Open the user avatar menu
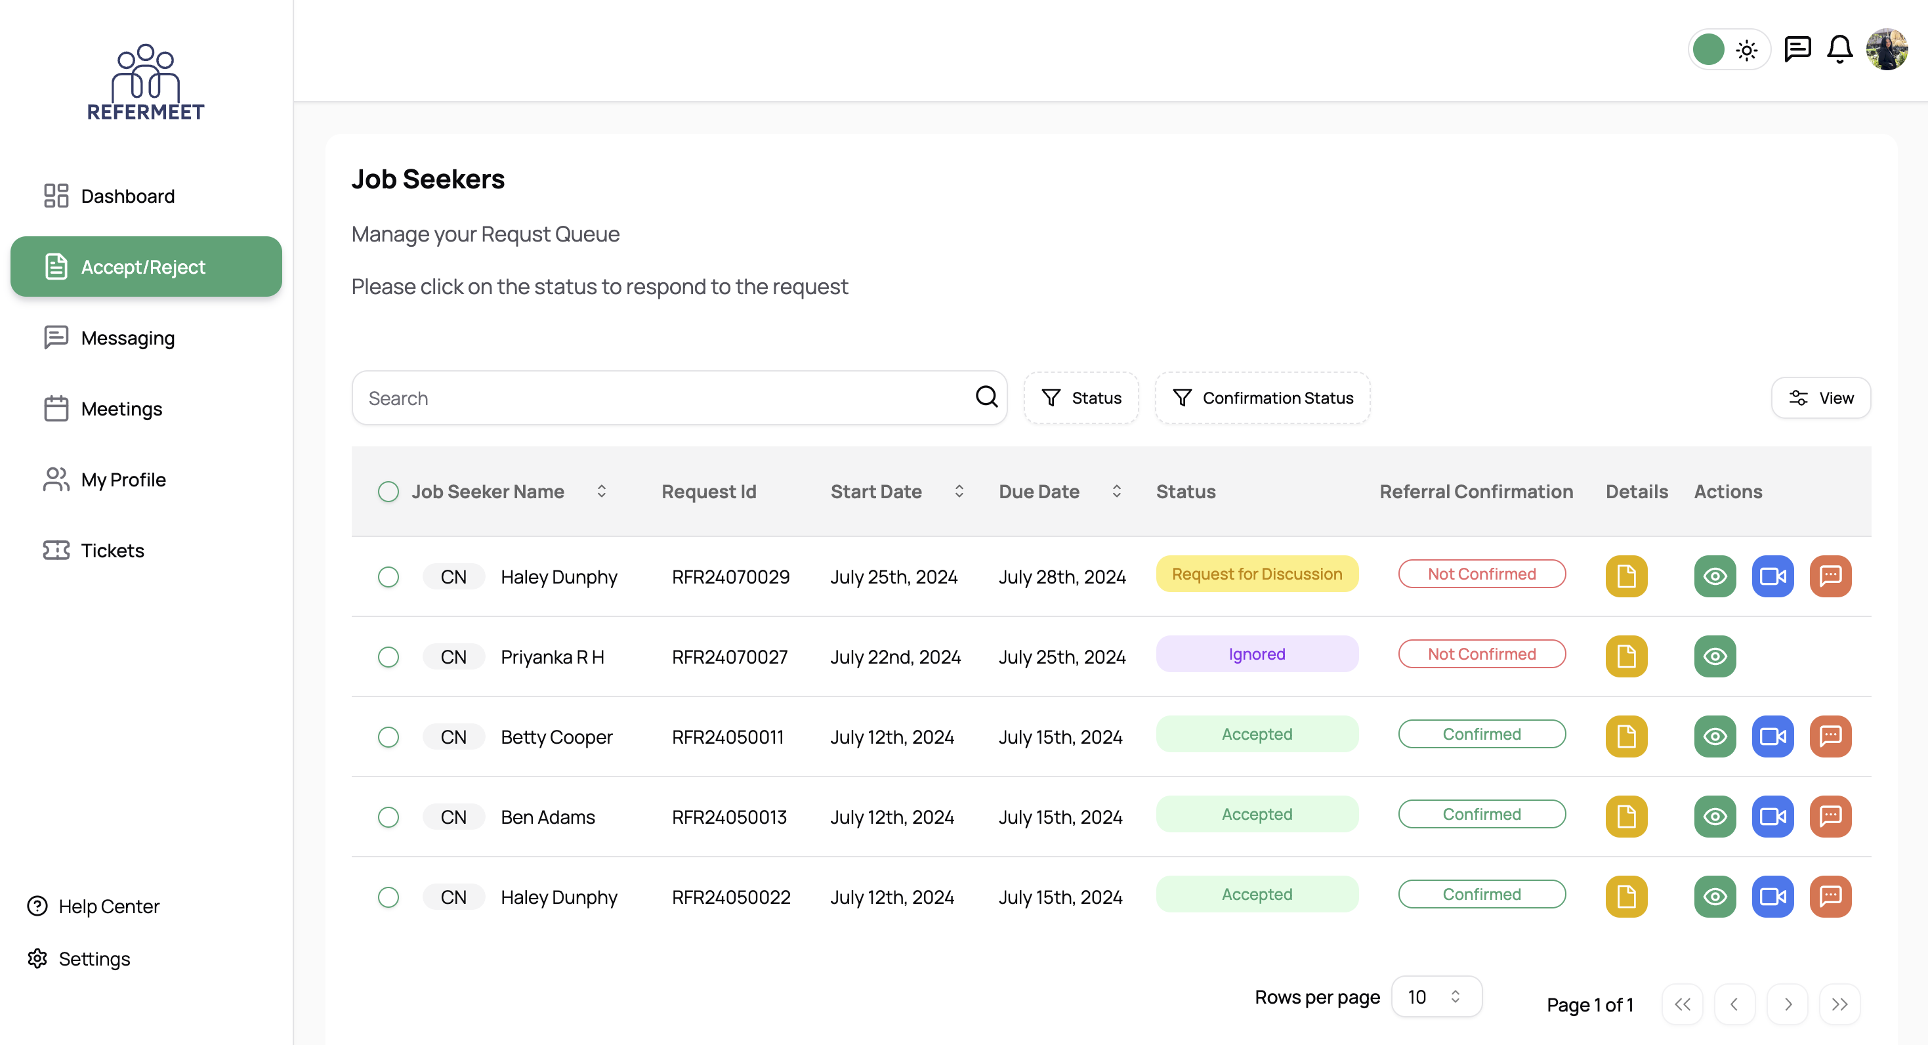Viewport: 1928px width, 1045px height. click(1886, 49)
